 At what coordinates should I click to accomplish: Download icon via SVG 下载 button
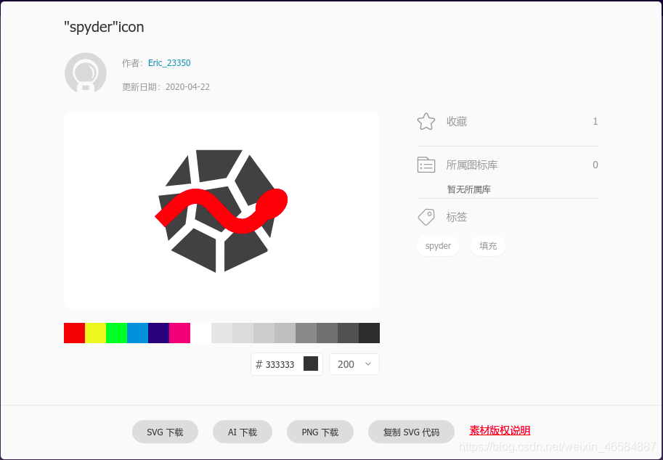pos(165,432)
